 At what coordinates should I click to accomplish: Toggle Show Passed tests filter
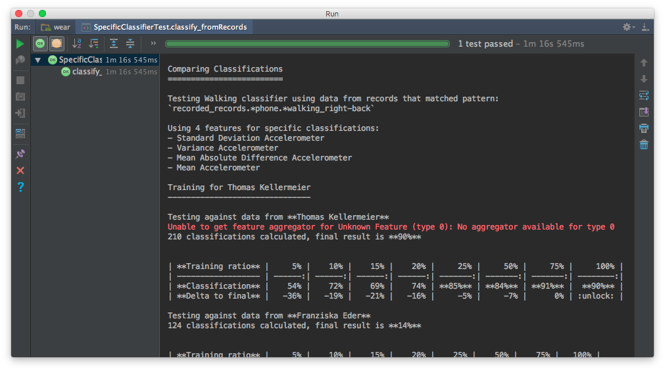point(40,44)
